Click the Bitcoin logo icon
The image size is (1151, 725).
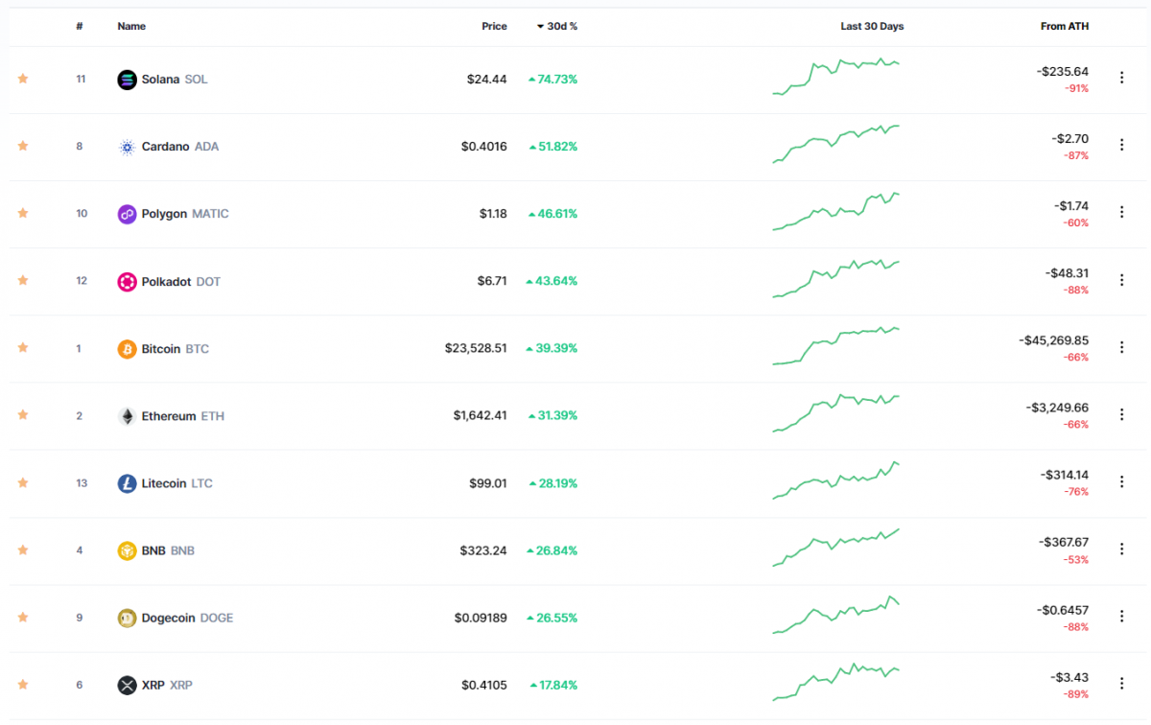tap(126, 348)
